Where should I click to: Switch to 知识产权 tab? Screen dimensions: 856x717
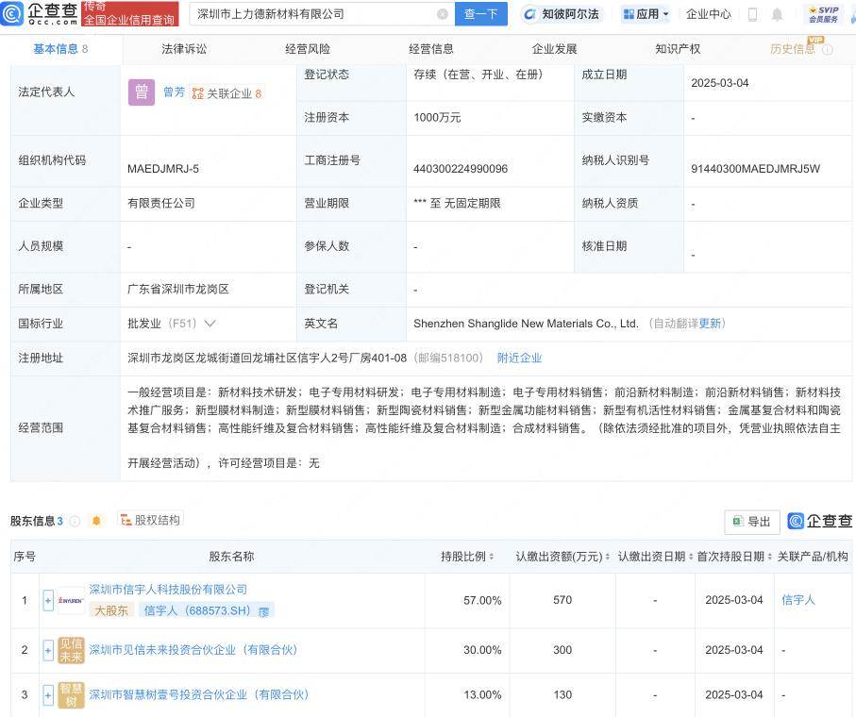click(x=678, y=49)
